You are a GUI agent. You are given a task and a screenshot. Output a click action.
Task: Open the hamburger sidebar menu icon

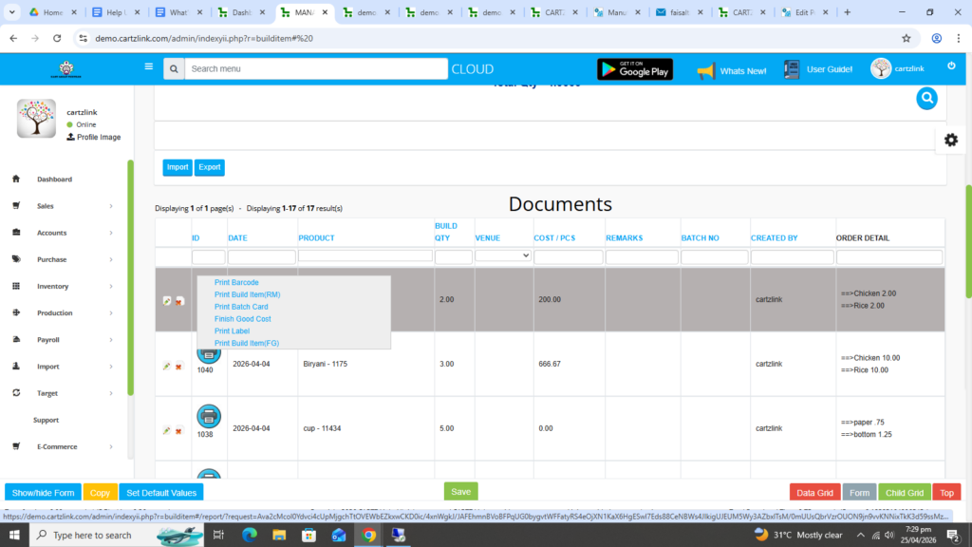149,66
